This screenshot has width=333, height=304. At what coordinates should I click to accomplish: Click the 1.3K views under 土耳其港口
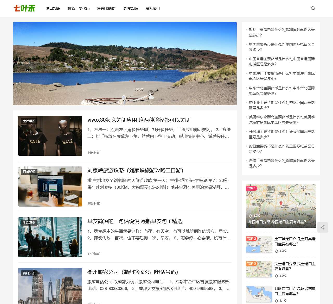point(280,251)
